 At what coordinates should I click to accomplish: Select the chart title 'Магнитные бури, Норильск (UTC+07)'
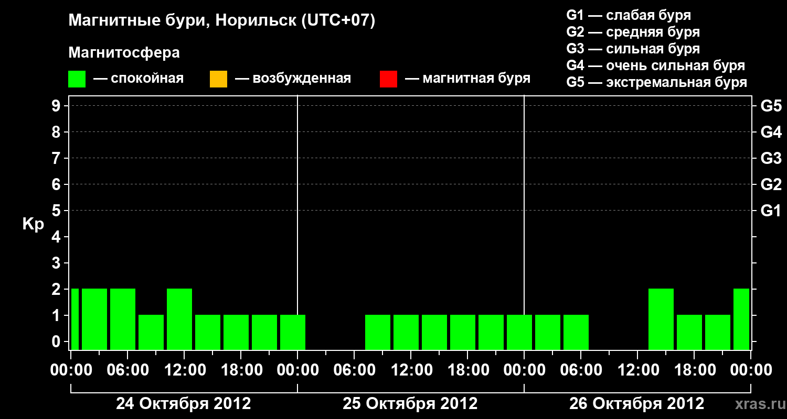[222, 21]
